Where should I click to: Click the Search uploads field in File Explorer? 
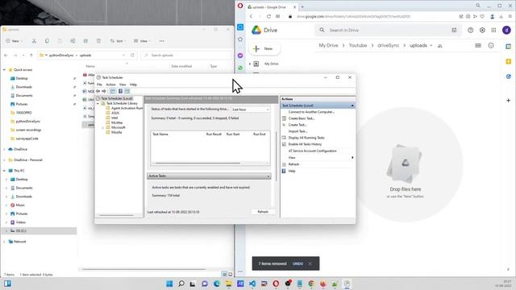click(x=186, y=56)
